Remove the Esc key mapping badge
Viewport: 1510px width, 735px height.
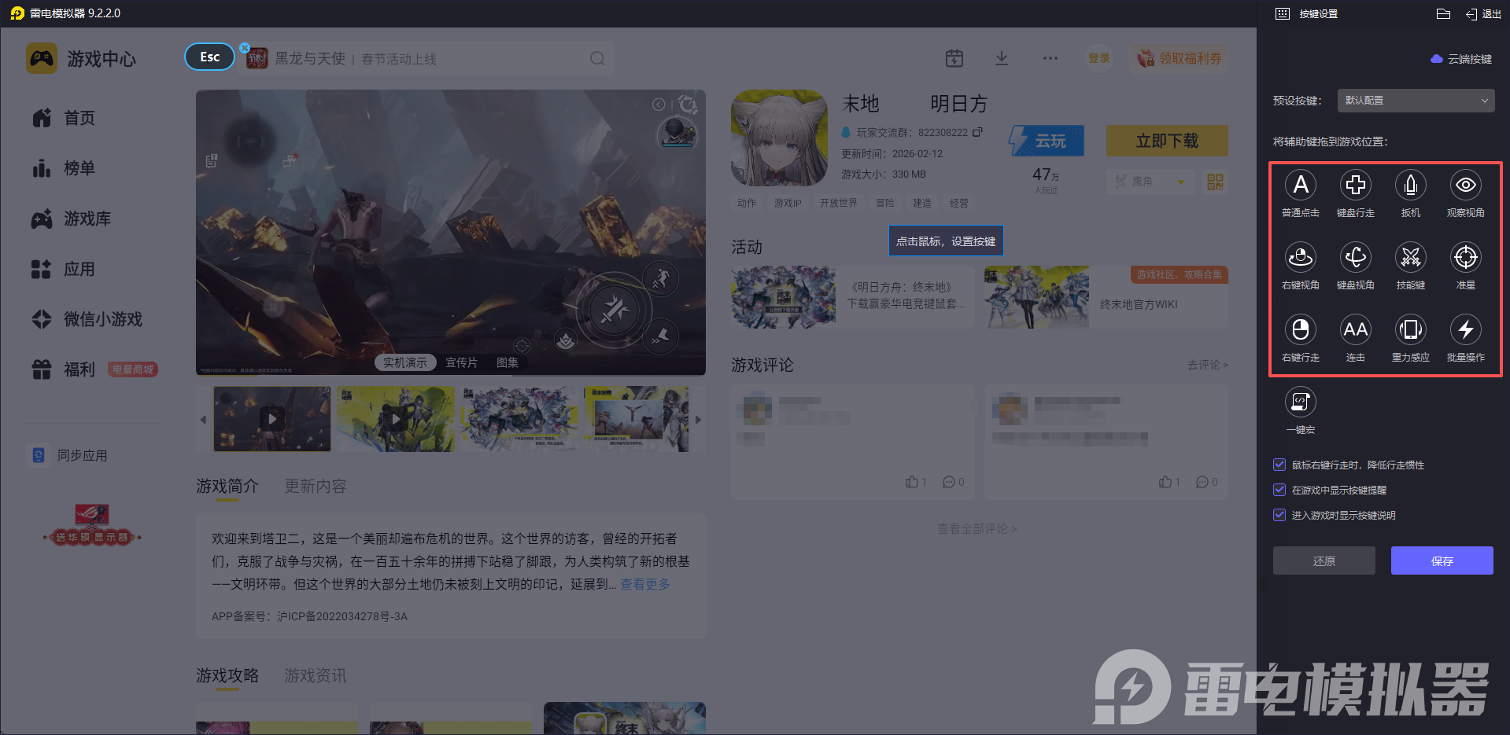245,48
